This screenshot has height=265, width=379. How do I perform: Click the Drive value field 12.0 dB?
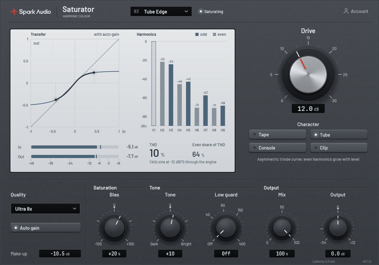pyautogui.click(x=308, y=109)
